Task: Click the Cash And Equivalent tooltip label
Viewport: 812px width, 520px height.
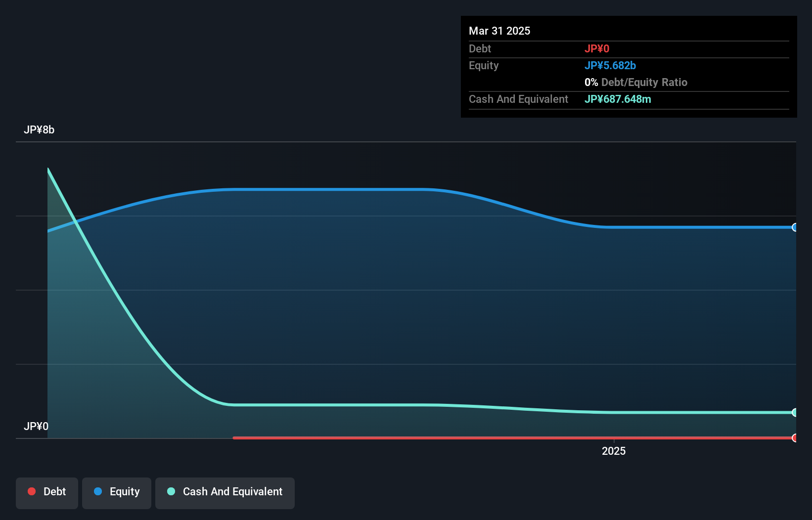Action: (518, 99)
